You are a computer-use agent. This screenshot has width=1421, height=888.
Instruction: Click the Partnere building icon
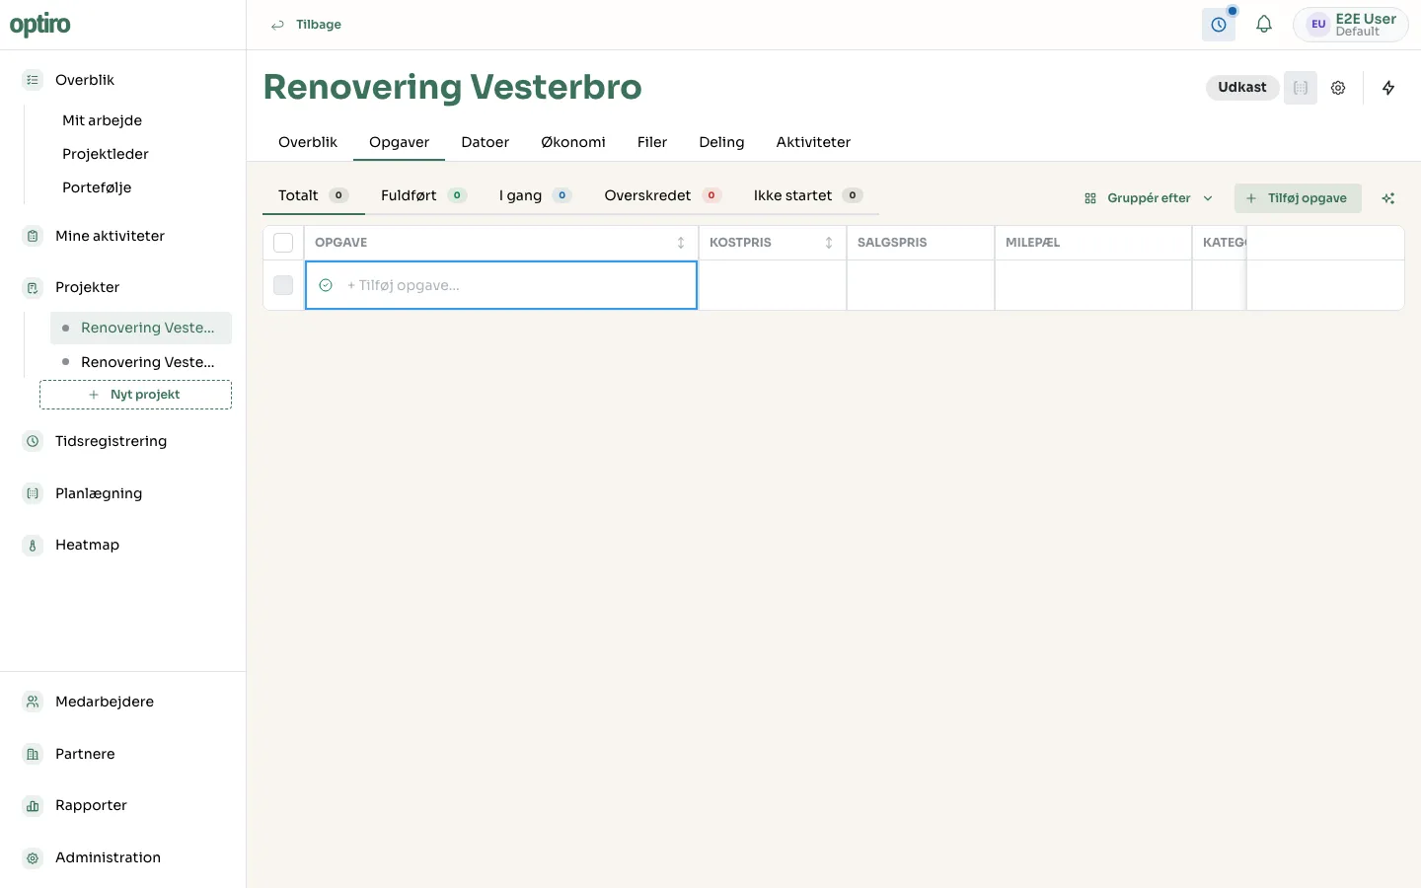[x=33, y=754]
